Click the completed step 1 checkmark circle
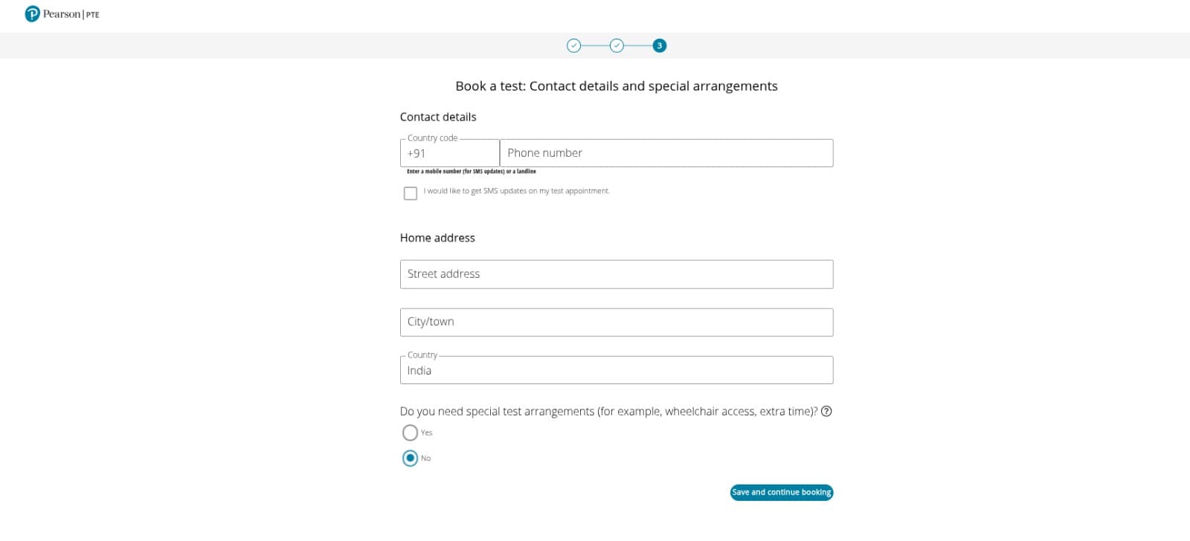The width and height of the screenshot is (1190, 541). pyautogui.click(x=574, y=45)
